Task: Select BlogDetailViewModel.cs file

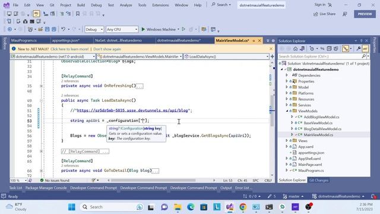Action: (x=322, y=129)
